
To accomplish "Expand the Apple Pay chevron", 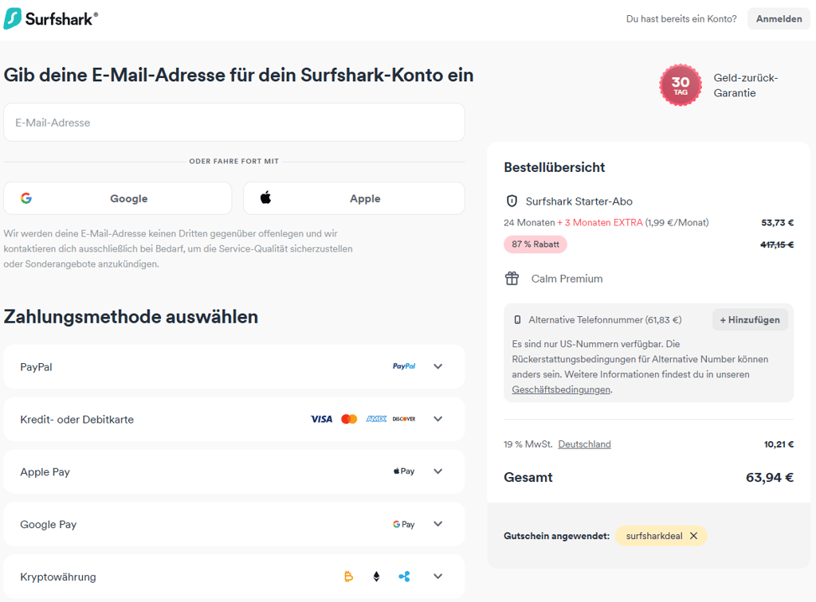I will (438, 471).
